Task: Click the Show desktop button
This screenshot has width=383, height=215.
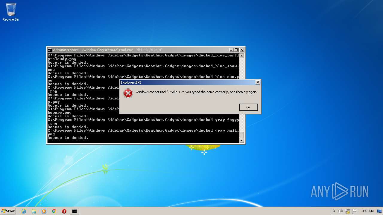Action: click(x=380, y=211)
